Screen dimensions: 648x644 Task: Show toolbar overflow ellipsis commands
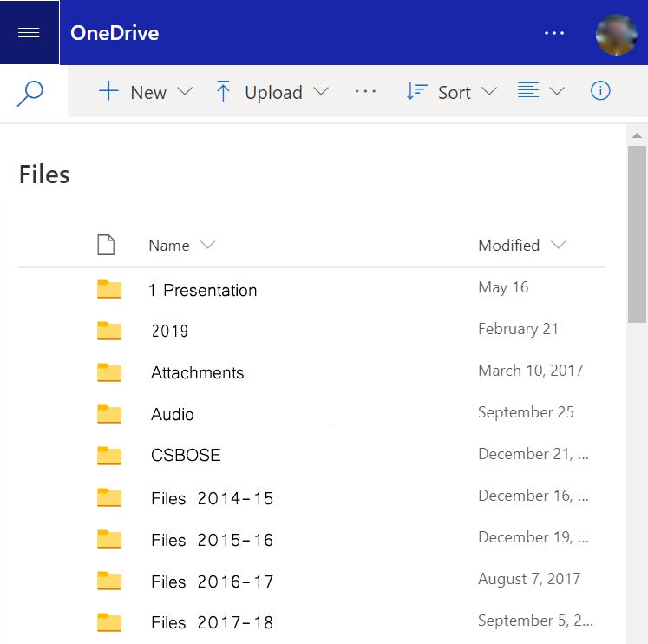tap(365, 91)
